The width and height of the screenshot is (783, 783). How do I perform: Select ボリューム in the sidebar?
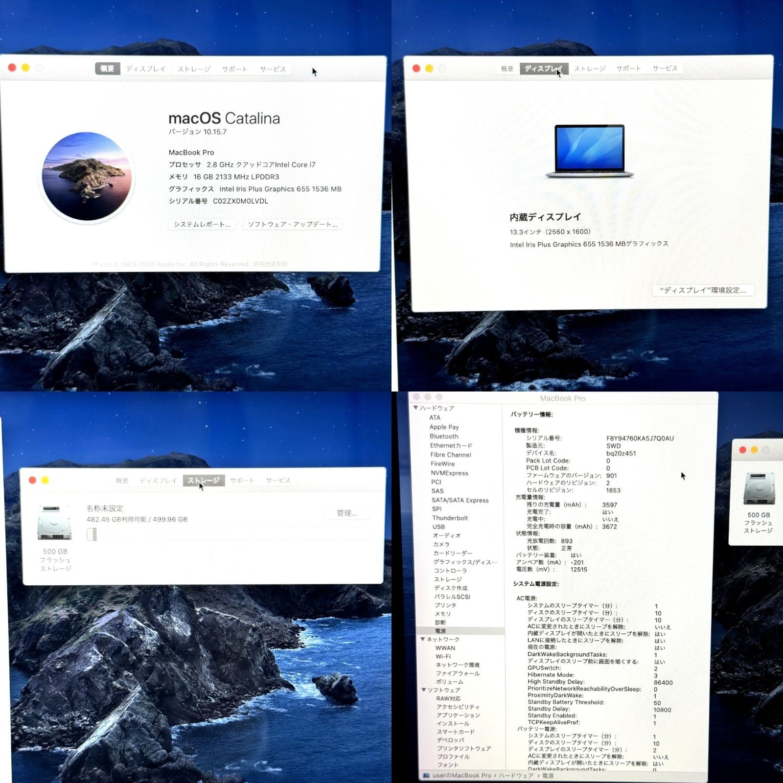(449, 682)
